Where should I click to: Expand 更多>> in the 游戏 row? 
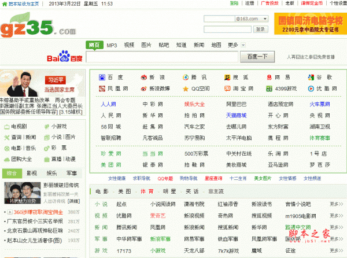tap(337, 250)
